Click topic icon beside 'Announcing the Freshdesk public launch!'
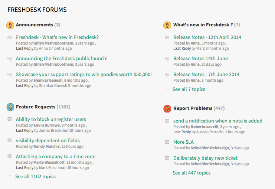The height and width of the screenshot is (189, 275). click(10, 59)
